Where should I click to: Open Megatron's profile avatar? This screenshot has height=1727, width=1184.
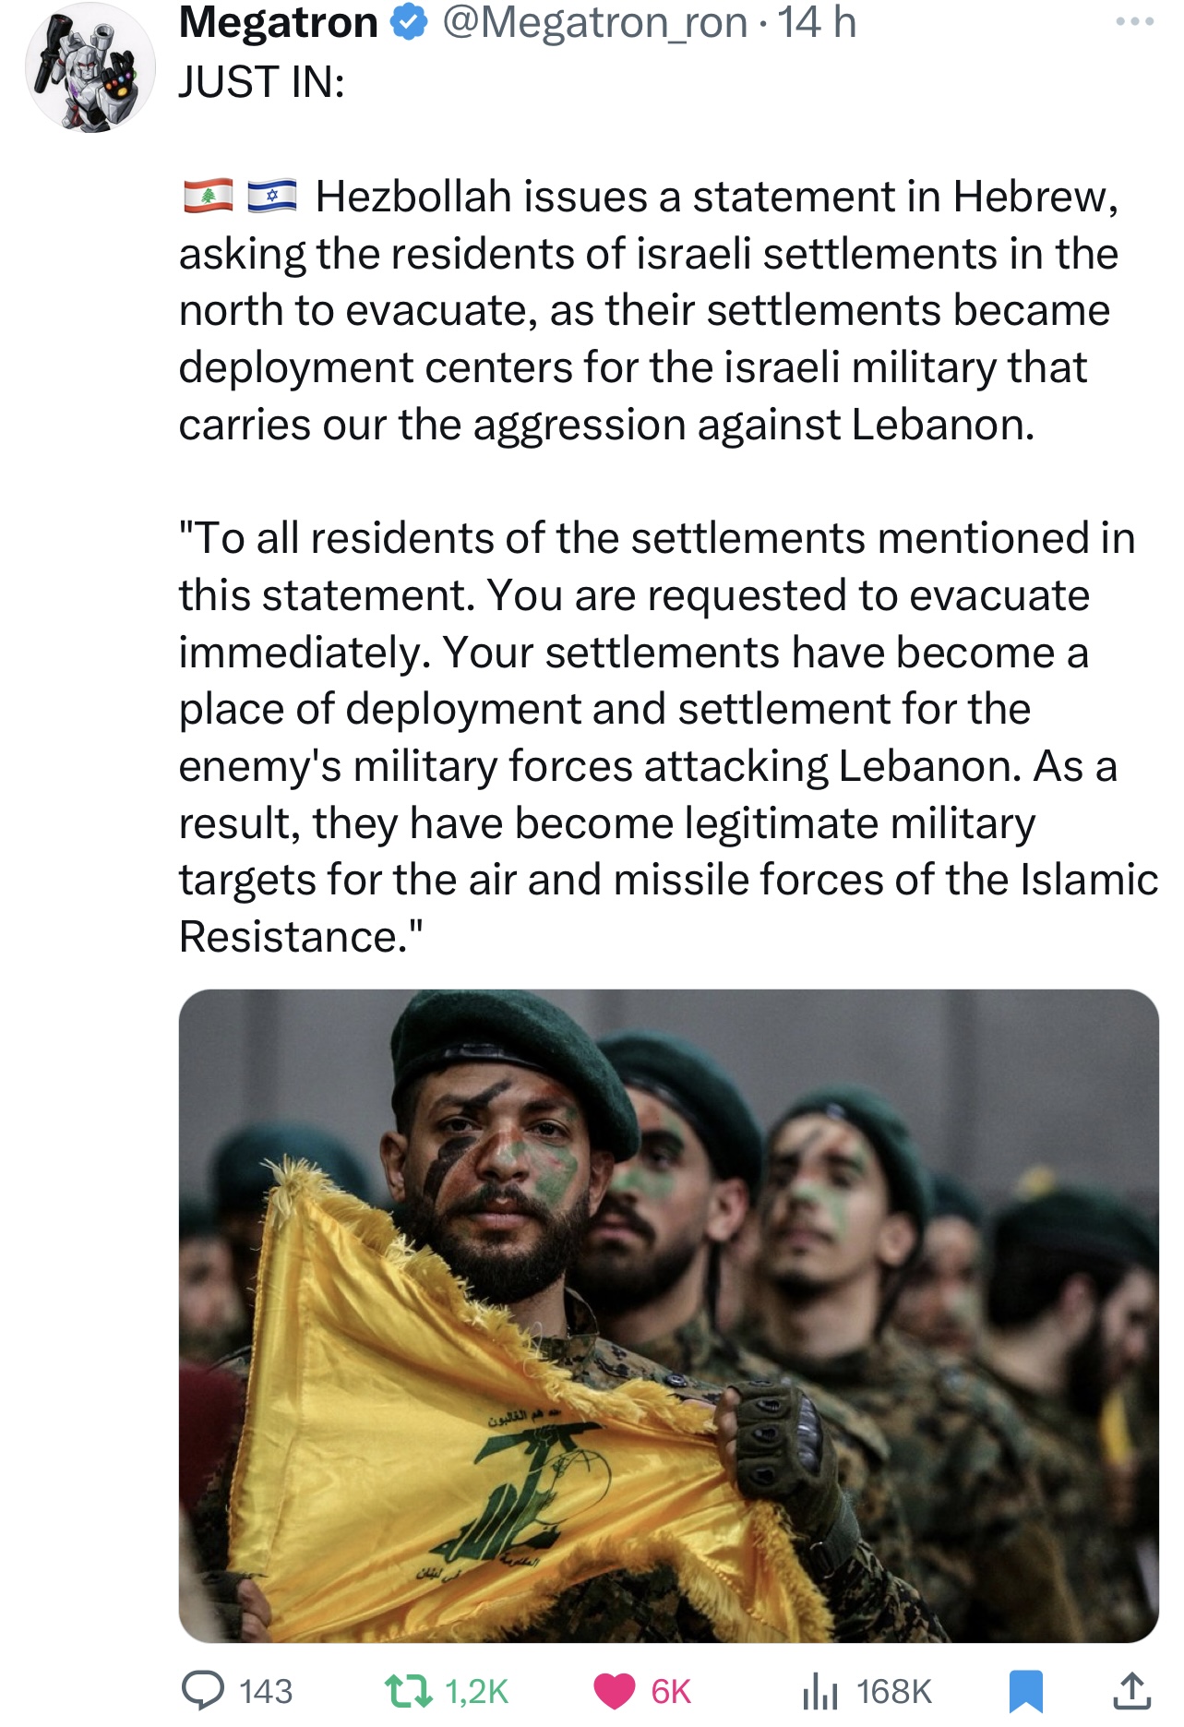pos(90,67)
